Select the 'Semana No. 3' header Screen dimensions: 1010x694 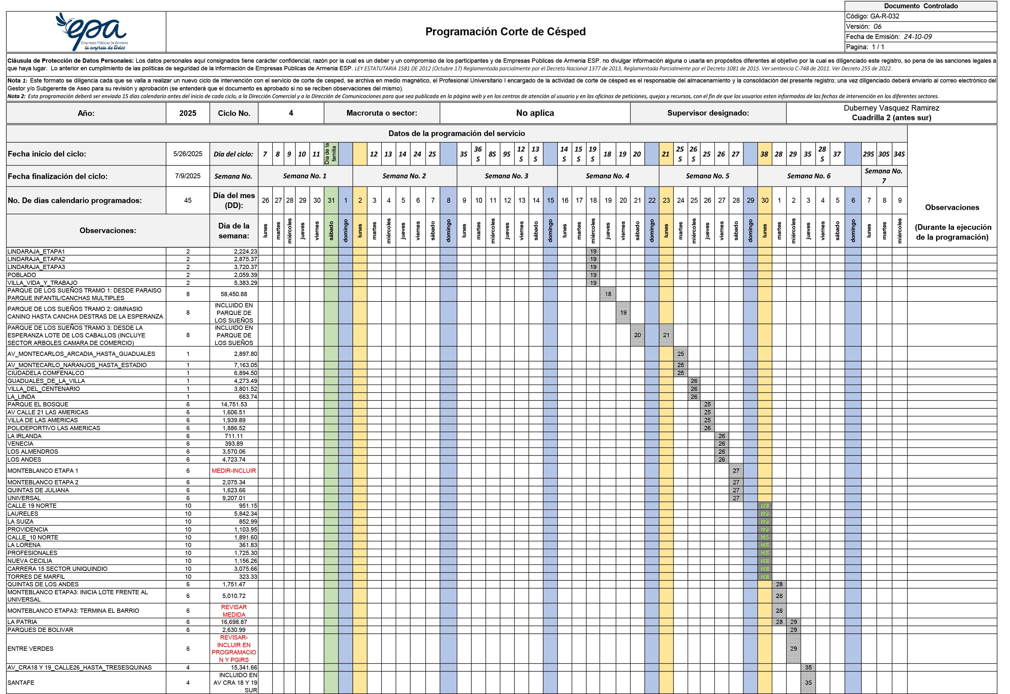click(x=507, y=176)
